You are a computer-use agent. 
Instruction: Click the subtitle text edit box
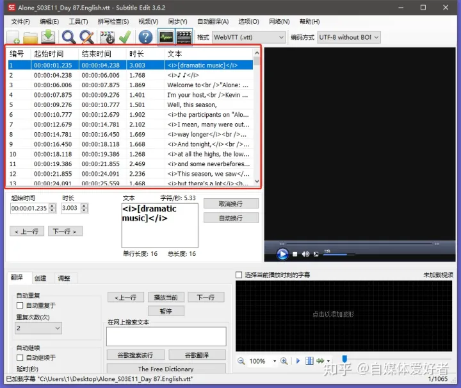[160, 226]
